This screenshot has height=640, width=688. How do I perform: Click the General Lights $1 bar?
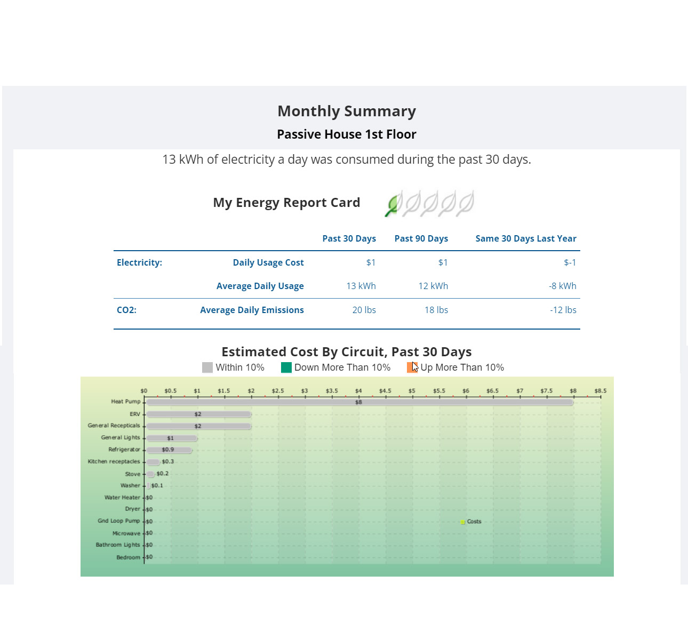(x=171, y=438)
